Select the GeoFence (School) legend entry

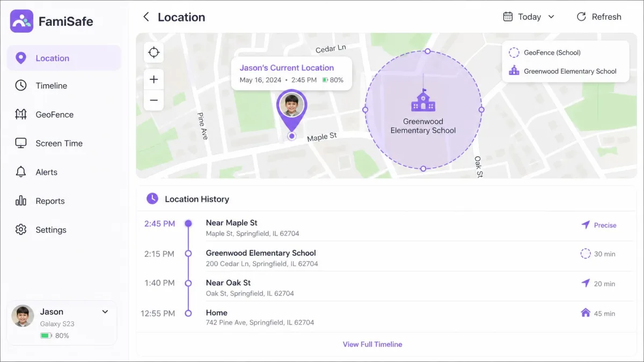(552, 53)
